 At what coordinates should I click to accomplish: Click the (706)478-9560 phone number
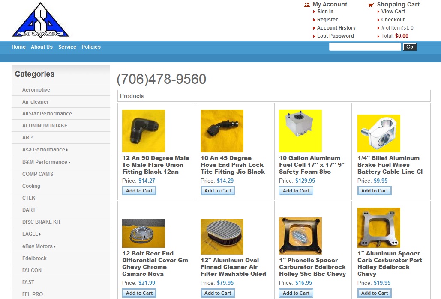click(162, 79)
